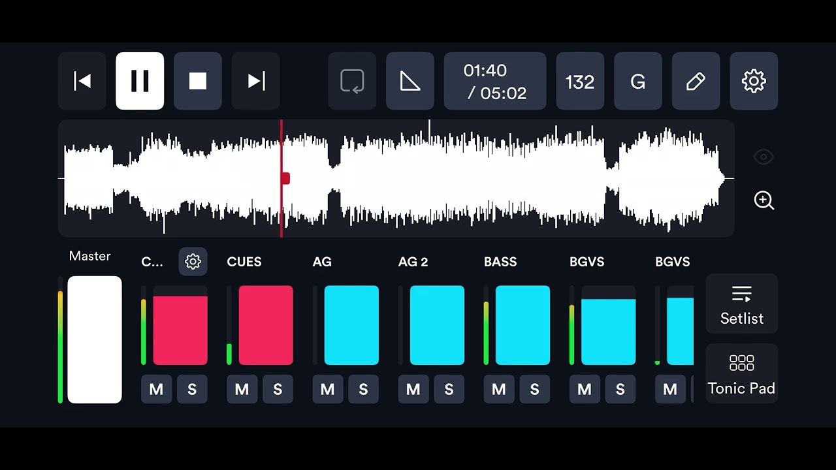The image size is (836, 470).
Task: Mute the click track
Action: tap(156, 389)
